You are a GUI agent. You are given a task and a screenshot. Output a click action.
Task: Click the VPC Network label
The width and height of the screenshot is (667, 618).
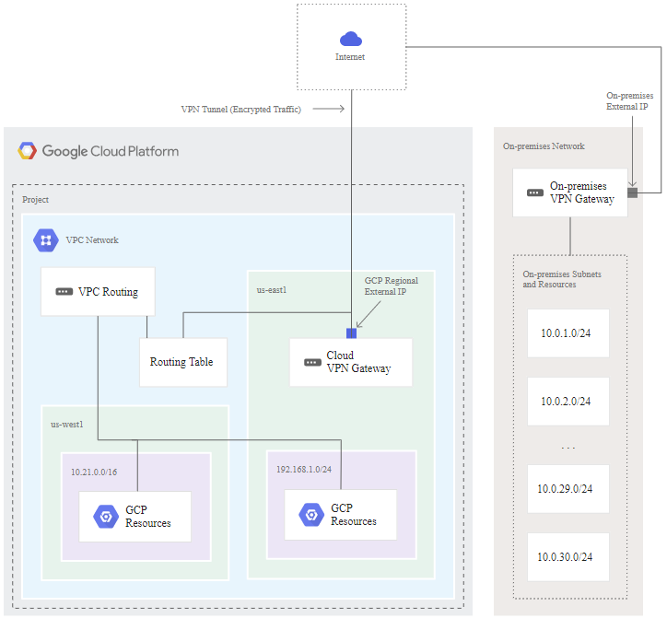92,239
